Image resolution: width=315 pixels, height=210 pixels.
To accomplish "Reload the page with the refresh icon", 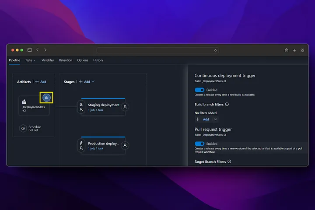I will coord(216,50).
